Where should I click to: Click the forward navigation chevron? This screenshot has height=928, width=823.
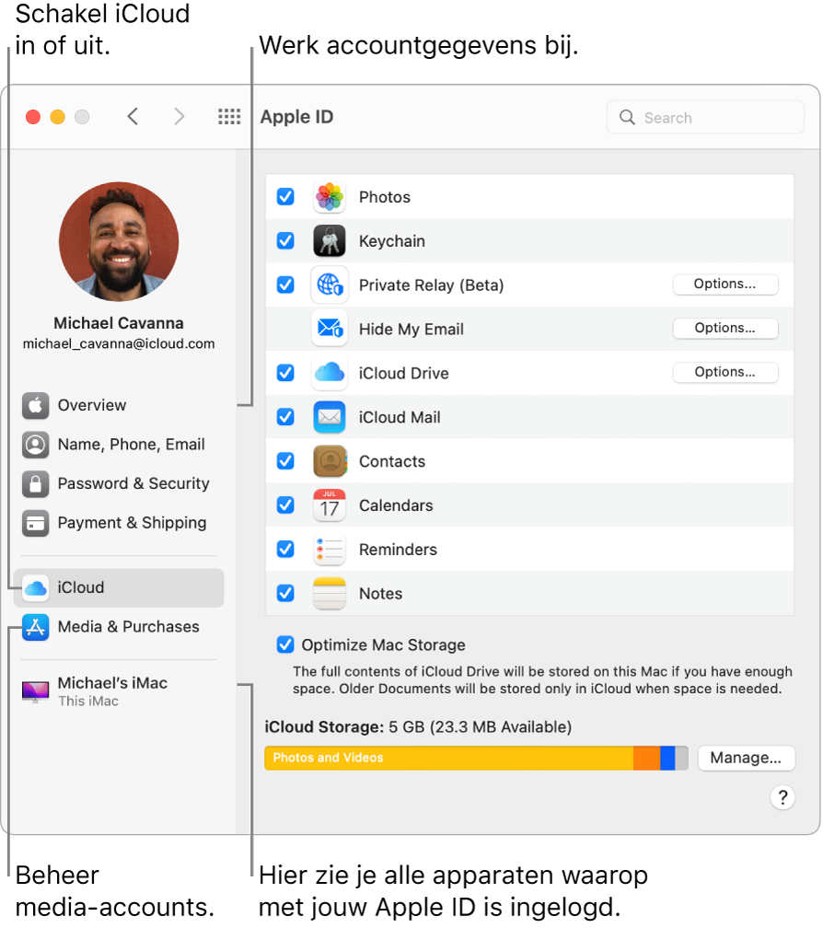(x=179, y=116)
